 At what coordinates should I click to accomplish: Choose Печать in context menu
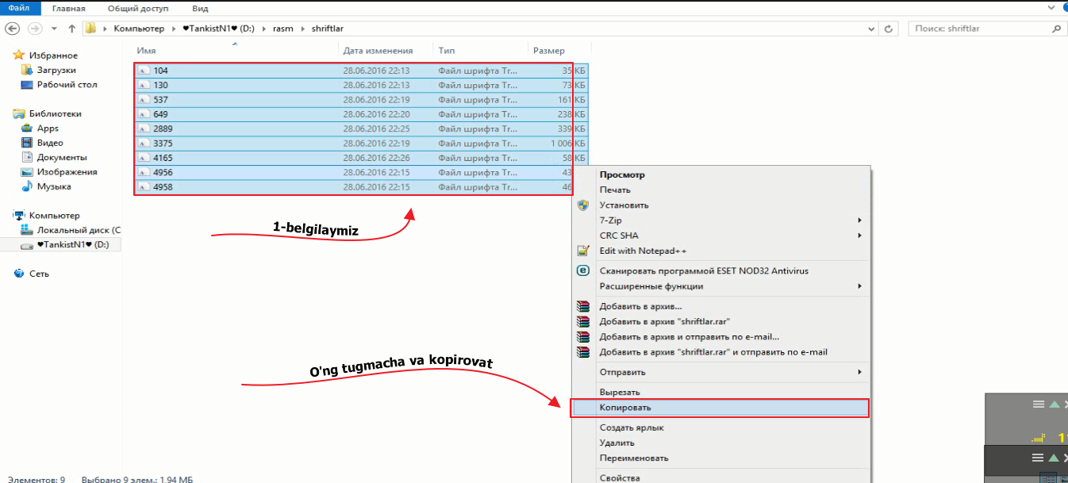[x=721, y=190]
